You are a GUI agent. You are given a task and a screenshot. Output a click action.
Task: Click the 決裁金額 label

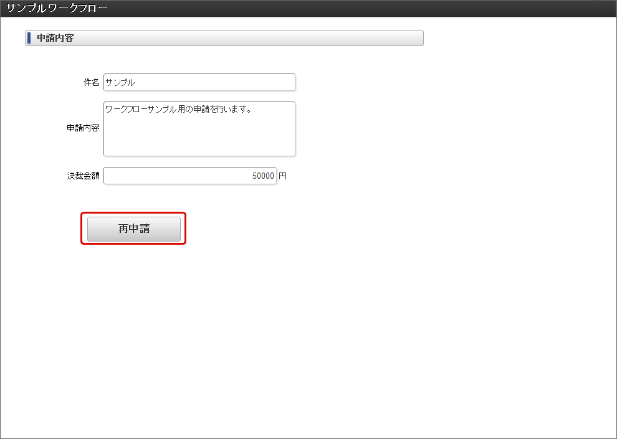[x=83, y=176]
